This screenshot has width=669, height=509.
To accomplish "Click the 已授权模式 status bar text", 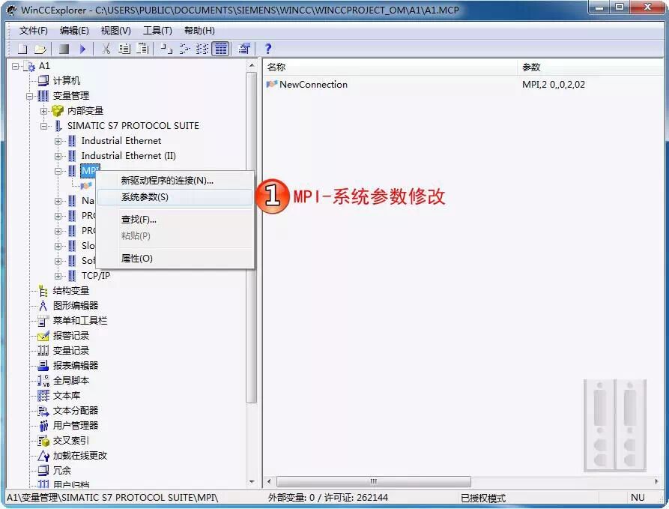I will tap(483, 498).
